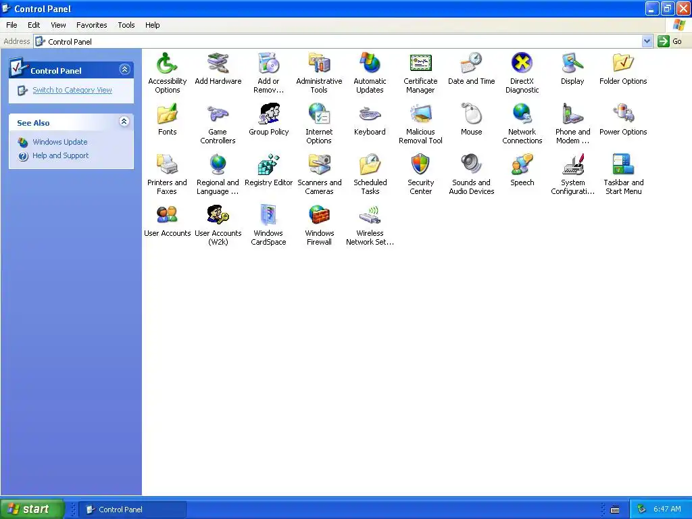Expand the Address bar dropdown arrow

click(647, 41)
